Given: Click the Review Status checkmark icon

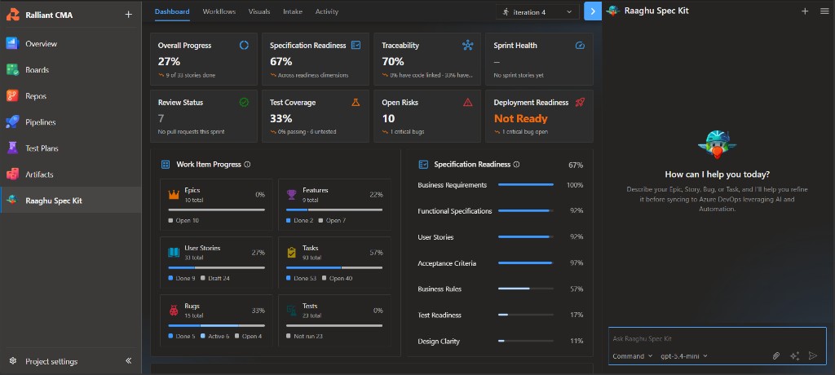Looking at the screenshot, I should pyautogui.click(x=244, y=102).
